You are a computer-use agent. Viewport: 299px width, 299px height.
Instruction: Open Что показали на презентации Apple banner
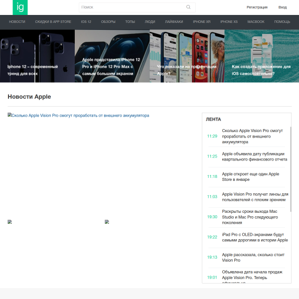187,56
